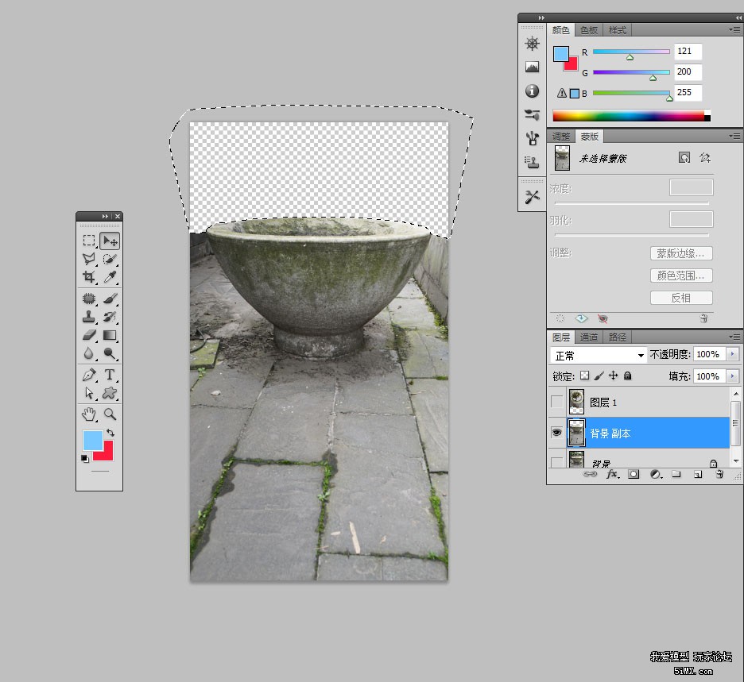
Task: Select the Eyedropper tool
Action: pos(110,277)
